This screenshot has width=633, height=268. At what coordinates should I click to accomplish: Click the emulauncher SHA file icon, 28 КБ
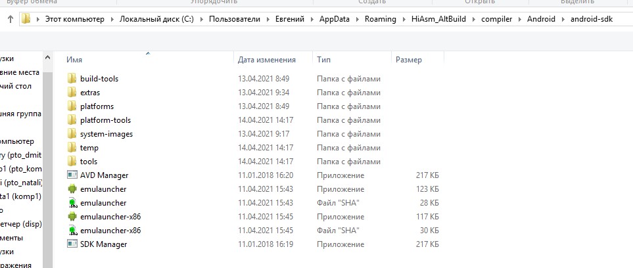pos(72,202)
